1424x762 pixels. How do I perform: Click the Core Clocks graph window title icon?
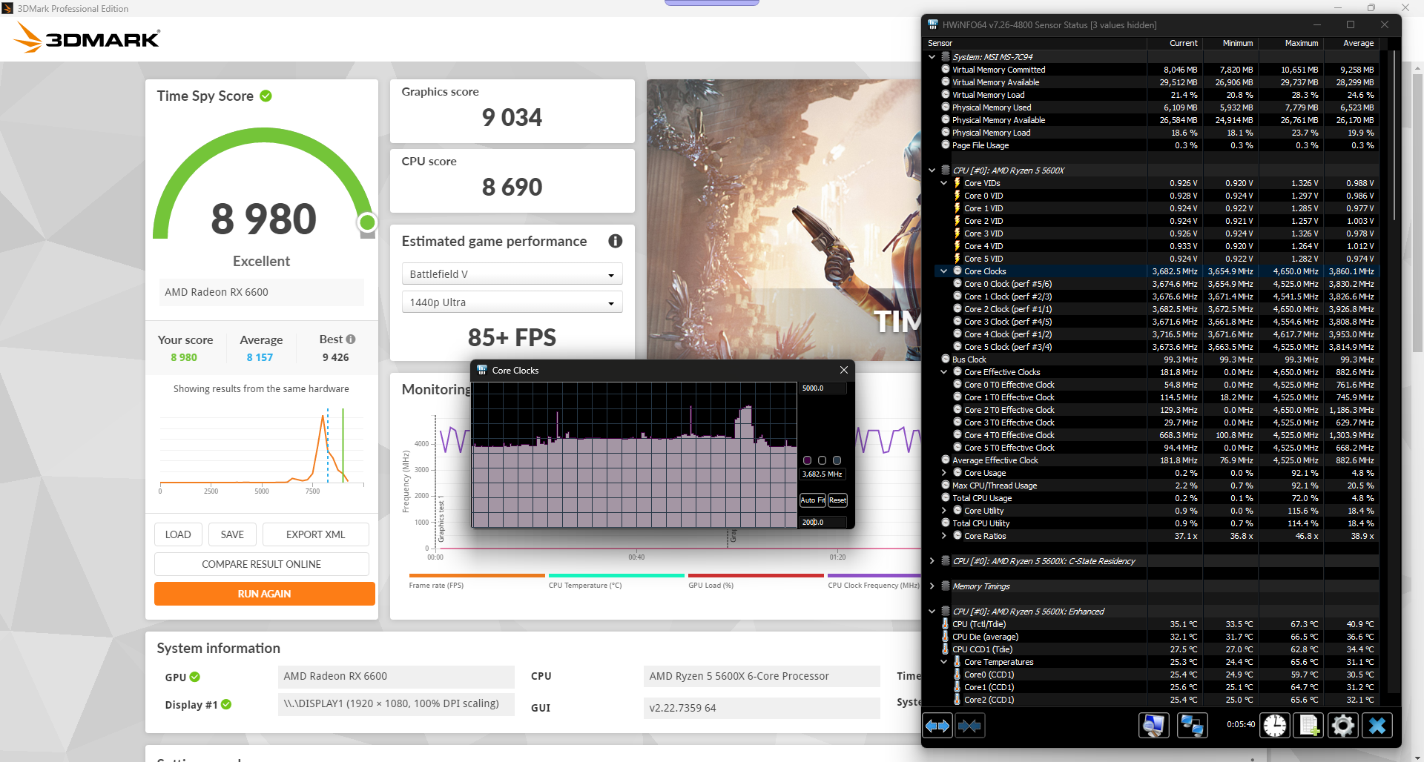tap(482, 370)
